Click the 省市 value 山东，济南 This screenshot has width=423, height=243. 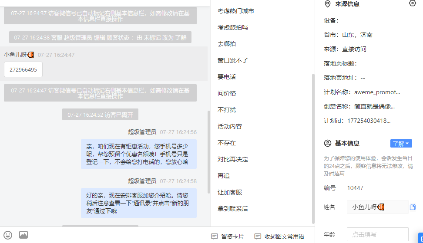(x=357, y=35)
